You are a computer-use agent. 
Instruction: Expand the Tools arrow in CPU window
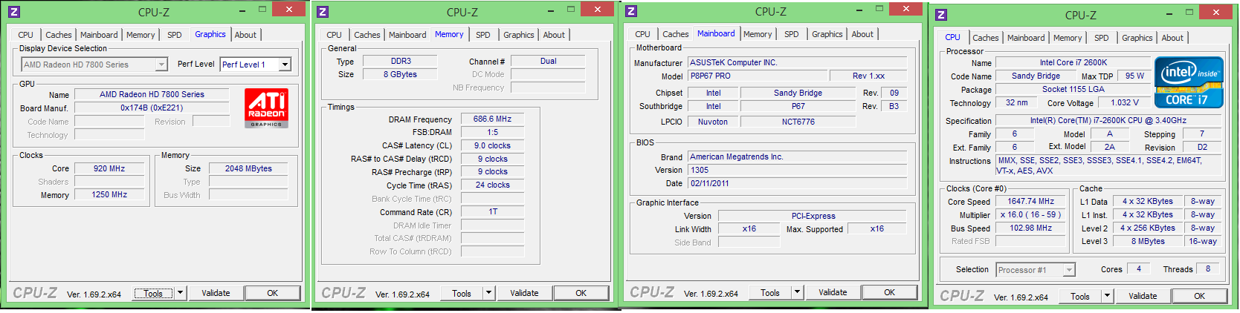[1107, 296]
